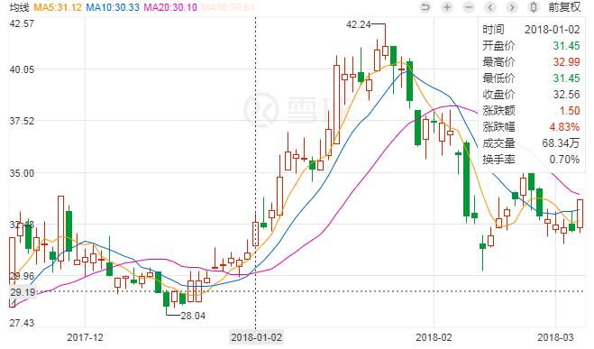Zoom in chart with plus icon
The width and height of the screenshot is (594, 349).
447,7
